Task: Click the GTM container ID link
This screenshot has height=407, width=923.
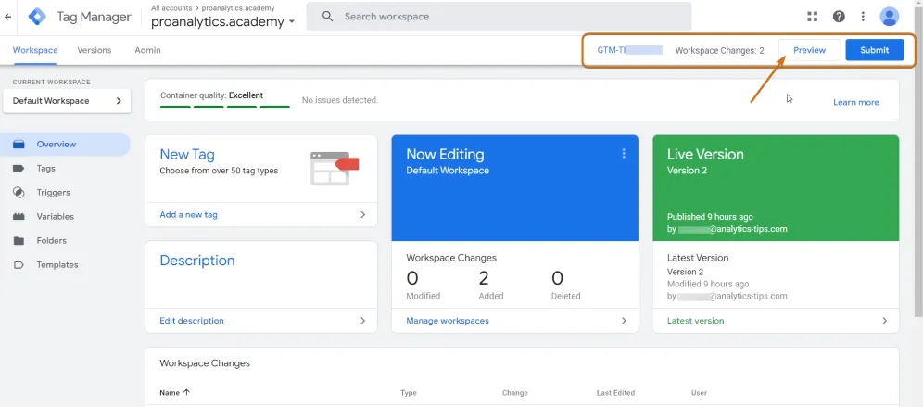Action: tap(630, 50)
